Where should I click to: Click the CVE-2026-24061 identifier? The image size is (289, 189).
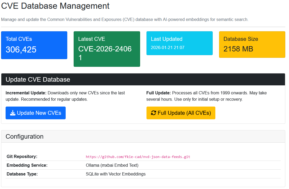coord(105,53)
